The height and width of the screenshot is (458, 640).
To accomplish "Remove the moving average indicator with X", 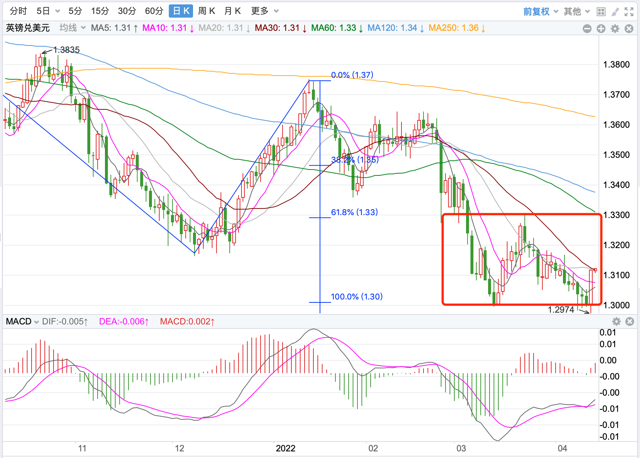I will click(x=629, y=29).
